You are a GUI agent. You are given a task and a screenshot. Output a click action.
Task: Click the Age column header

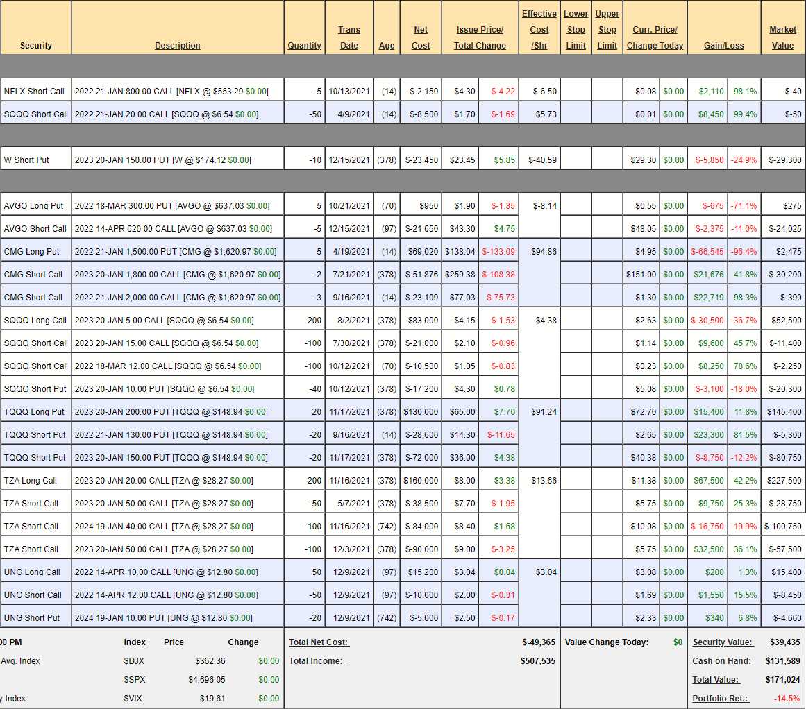(x=387, y=46)
